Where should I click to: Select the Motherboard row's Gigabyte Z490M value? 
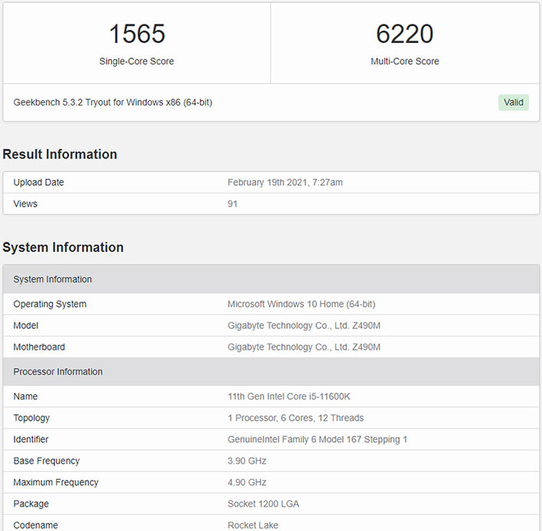304,347
